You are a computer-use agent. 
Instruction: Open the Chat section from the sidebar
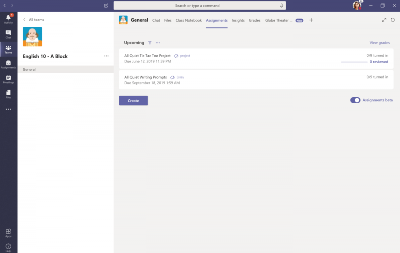coord(8,34)
